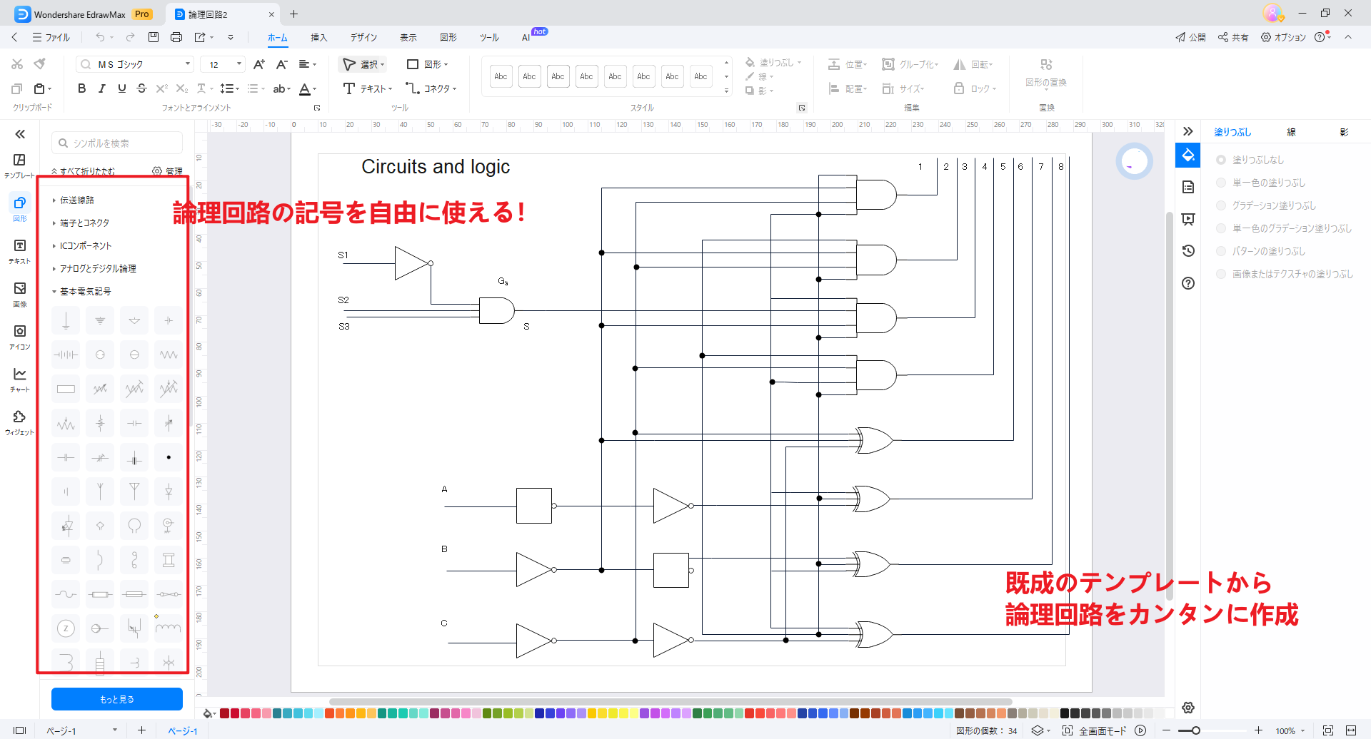Click the 共有 button

pos(1233,37)
